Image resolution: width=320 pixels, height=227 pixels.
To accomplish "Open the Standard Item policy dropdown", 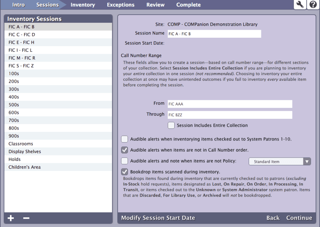I will (x=280, y=162).
